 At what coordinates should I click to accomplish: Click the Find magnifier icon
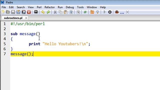click(x=78, y=12)
